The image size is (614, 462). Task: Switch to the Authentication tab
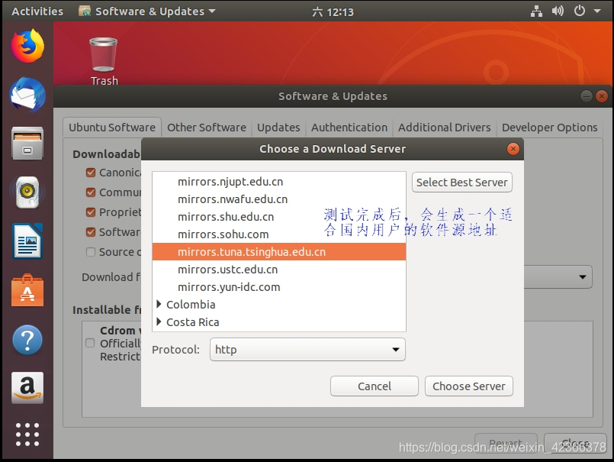point(349,128)
